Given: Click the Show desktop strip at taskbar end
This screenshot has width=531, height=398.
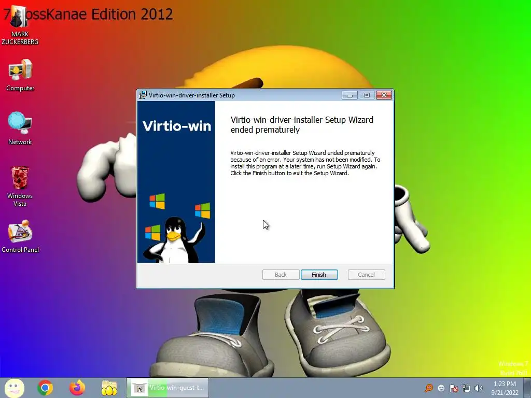Looking at the screenshot, I should pyautogui.click(x=527, y=388).
